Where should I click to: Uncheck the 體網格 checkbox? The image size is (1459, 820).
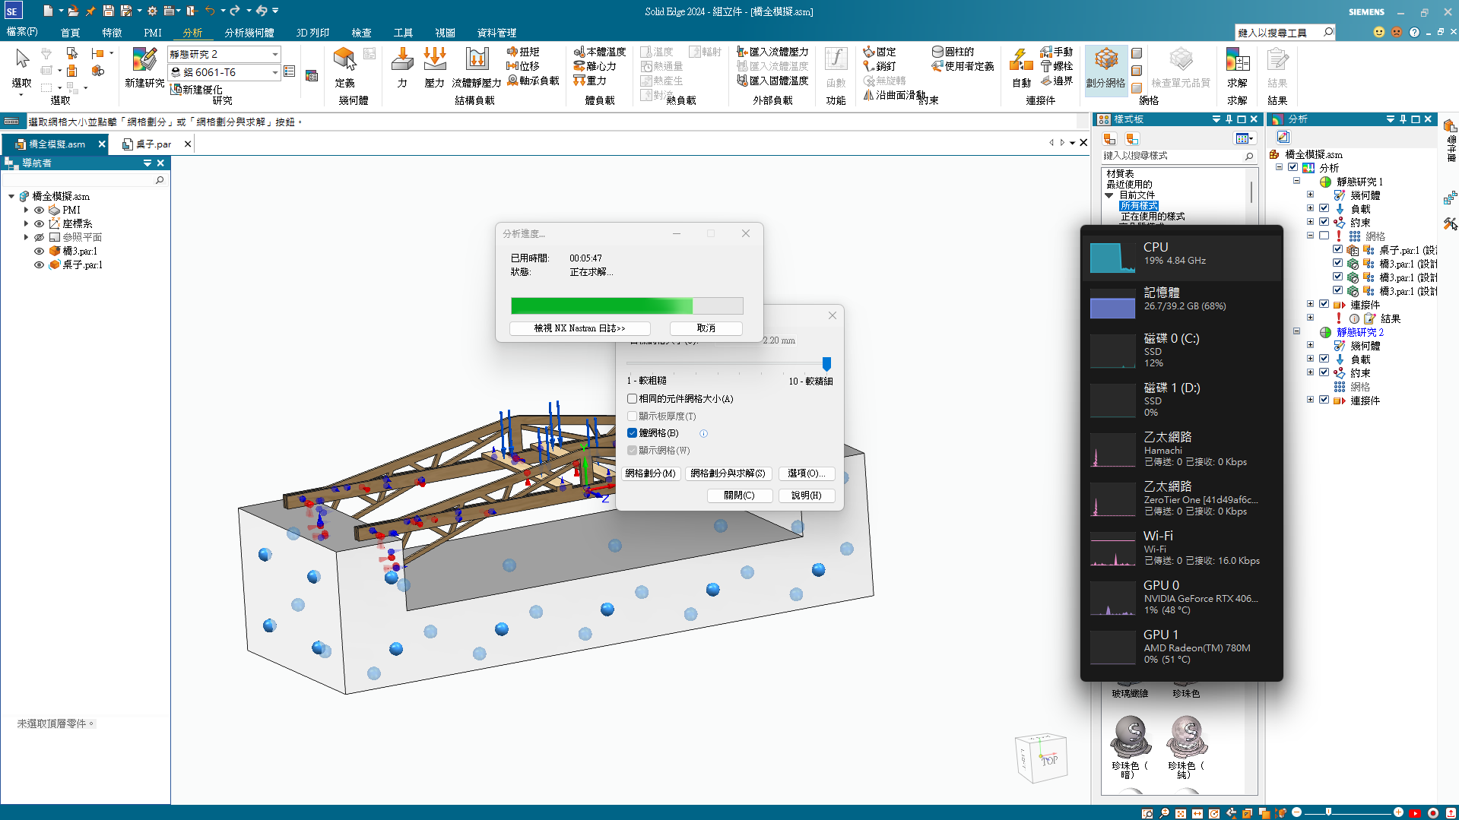(632, 433)
